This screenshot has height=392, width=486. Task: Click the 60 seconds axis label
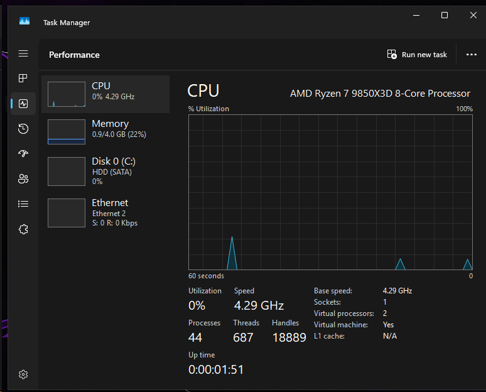coord(206,276)
